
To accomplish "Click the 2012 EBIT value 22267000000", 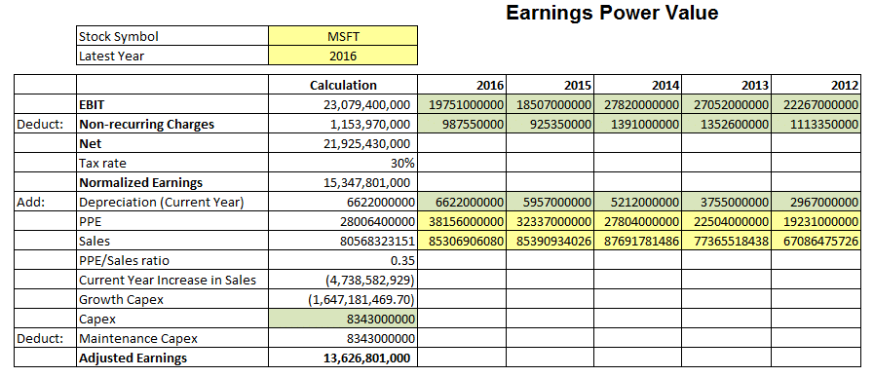I will (816, 104).
